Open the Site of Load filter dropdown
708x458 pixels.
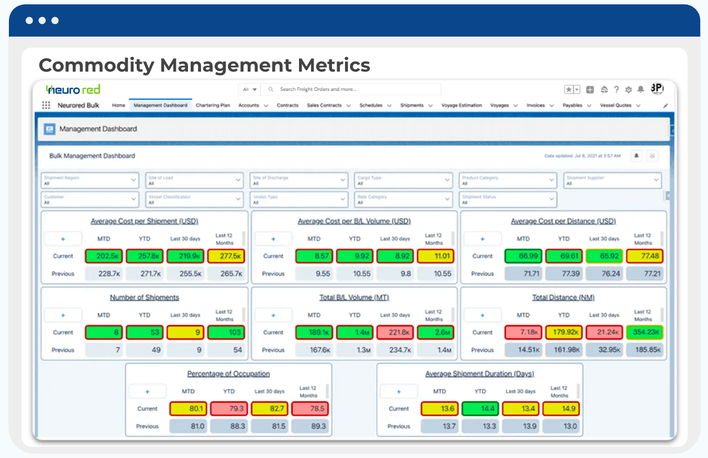pos(194,180)
